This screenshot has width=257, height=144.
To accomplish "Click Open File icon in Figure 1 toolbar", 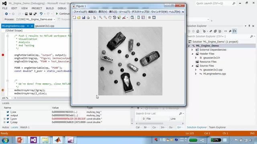I will click(79, 18).
